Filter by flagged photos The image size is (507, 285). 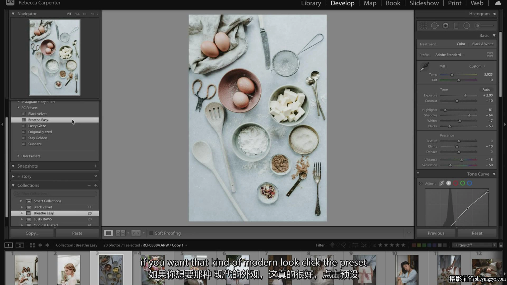click(x=332, y=245)
